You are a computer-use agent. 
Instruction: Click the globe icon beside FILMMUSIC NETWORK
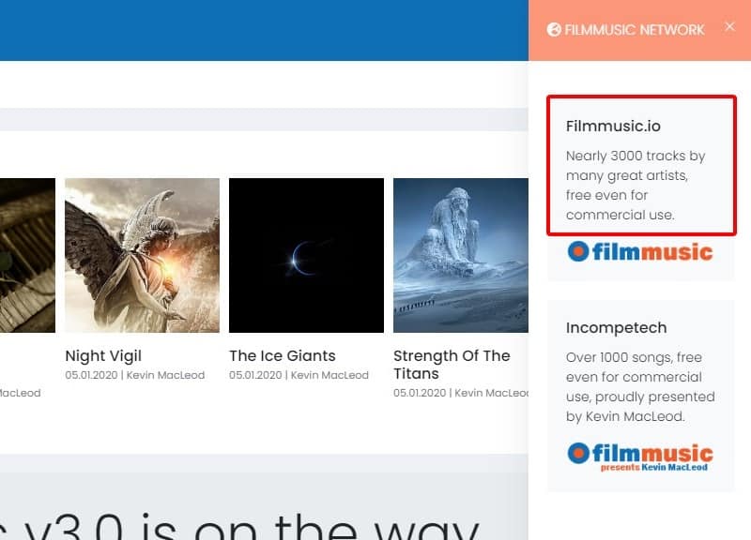tap(554, 30)
